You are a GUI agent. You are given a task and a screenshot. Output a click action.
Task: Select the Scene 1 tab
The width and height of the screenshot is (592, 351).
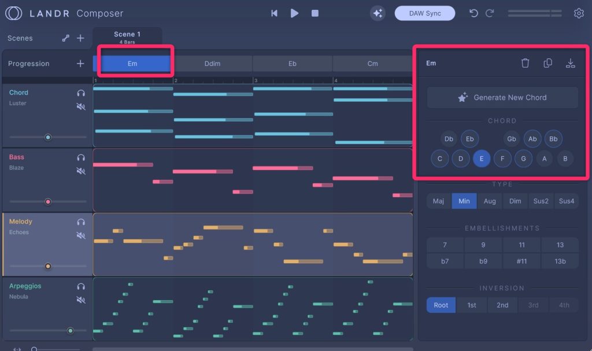point(127,38)
